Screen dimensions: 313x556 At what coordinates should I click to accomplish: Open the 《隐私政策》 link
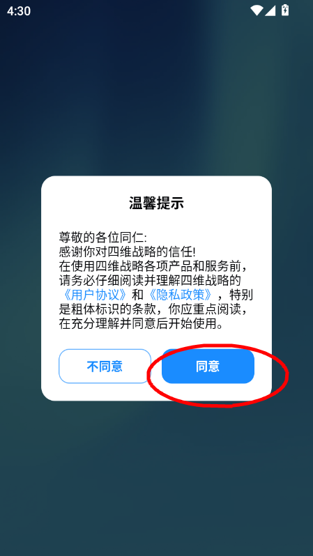tap(181, 295)
